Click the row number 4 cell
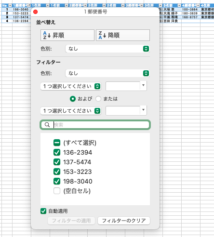 [7, 21]
